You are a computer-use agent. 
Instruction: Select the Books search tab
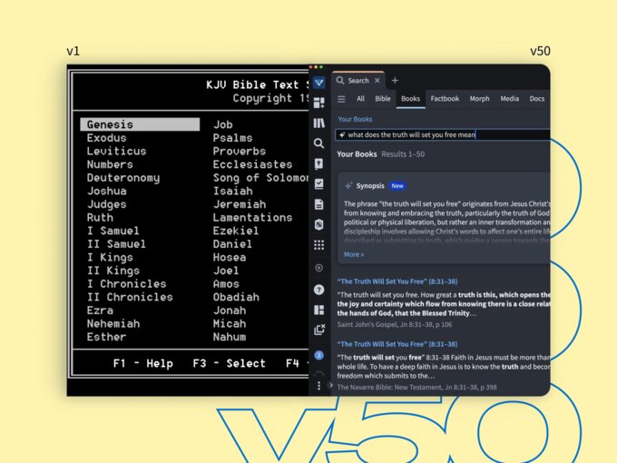410,99
